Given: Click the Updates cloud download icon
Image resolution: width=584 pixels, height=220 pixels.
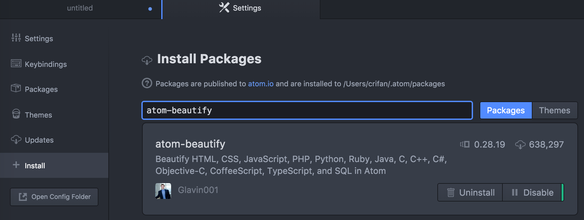Looking at the screenshot, I should click(x=16, y=140).
